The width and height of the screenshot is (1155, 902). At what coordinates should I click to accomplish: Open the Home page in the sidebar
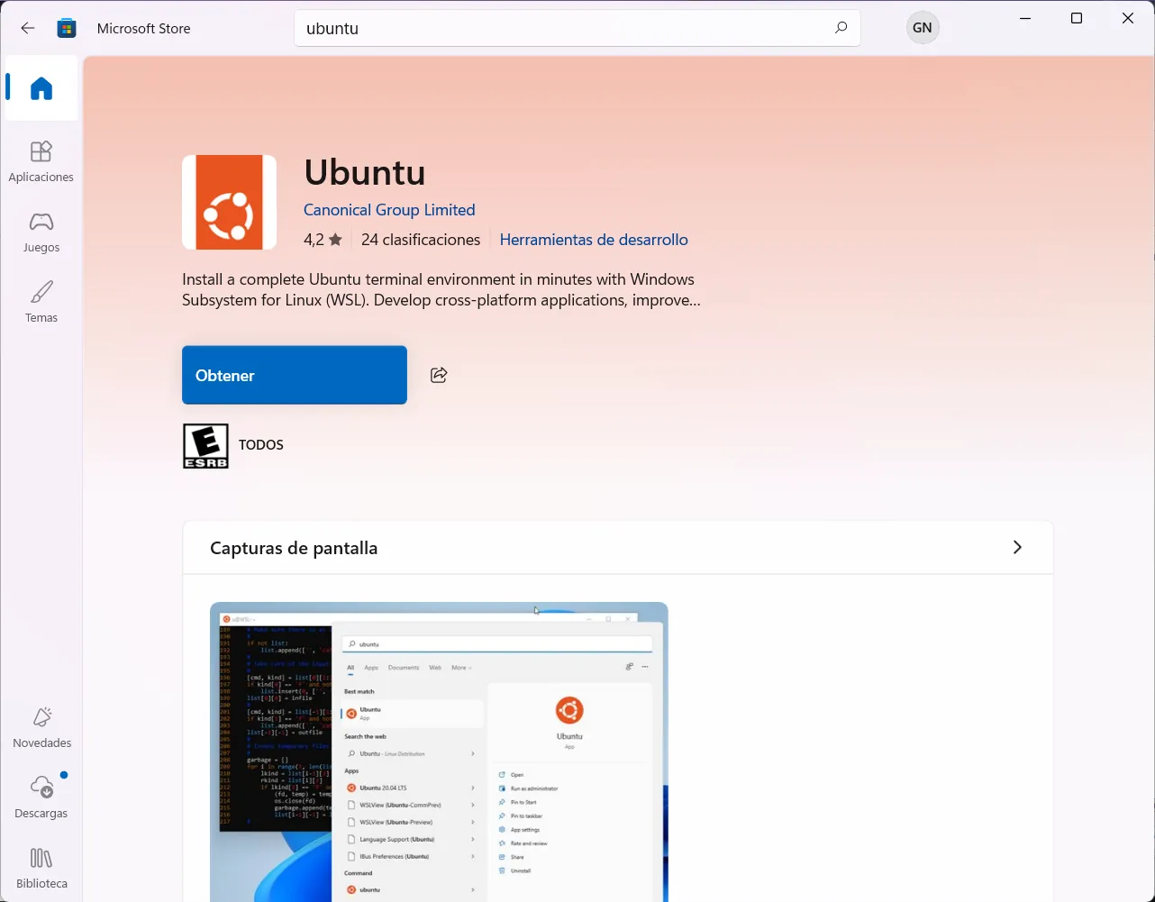[41, 88]
